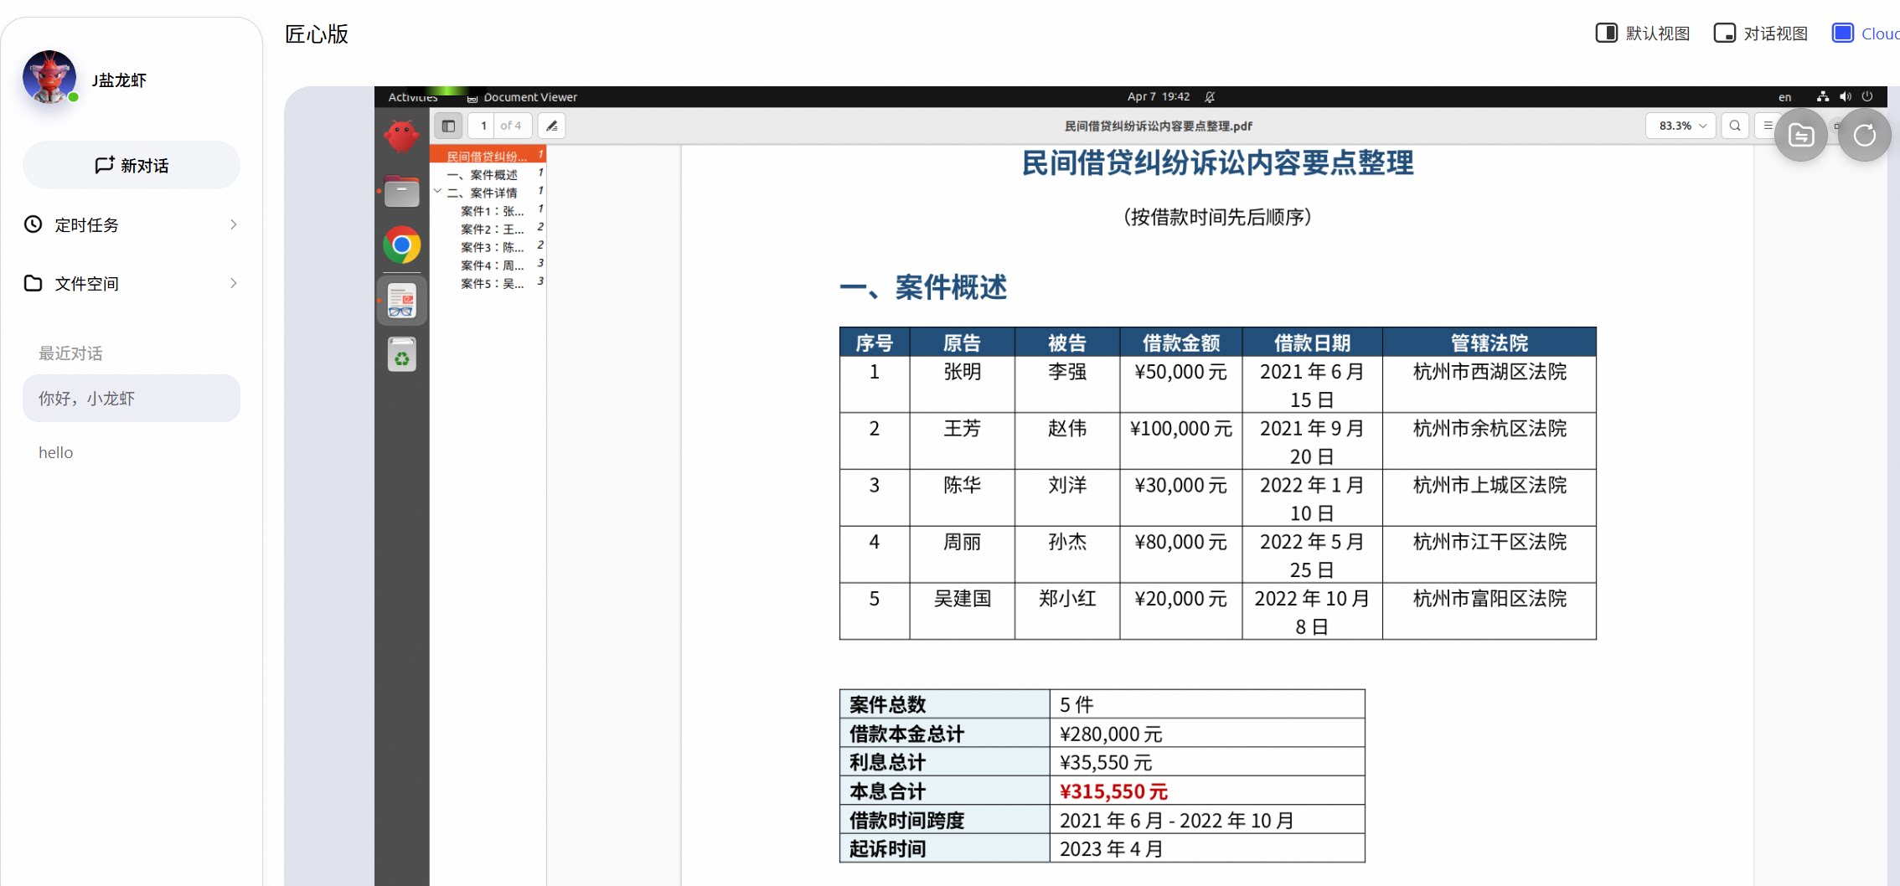Open the recent chat named hello

tap(56, 452)
